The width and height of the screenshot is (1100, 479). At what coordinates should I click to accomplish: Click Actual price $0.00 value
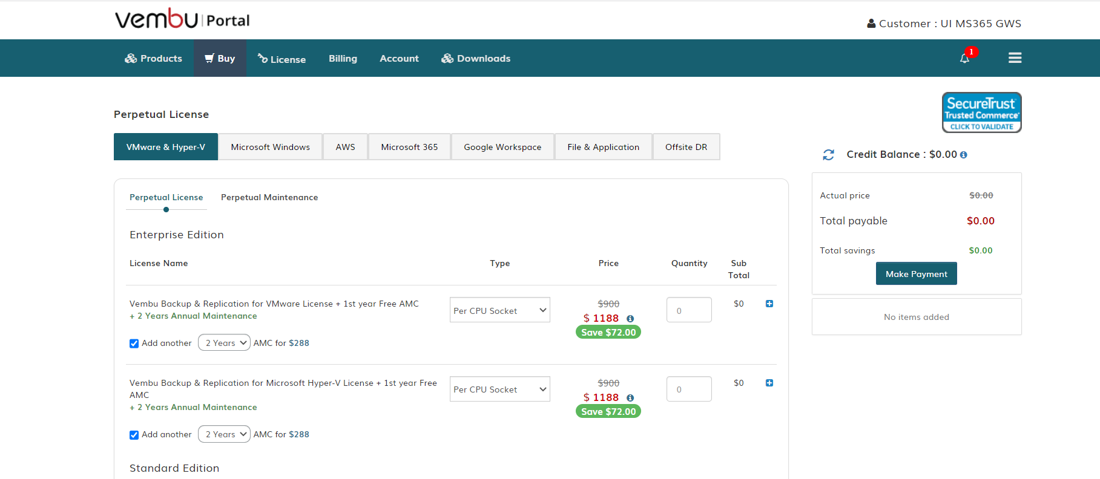[x=981, y=195]
